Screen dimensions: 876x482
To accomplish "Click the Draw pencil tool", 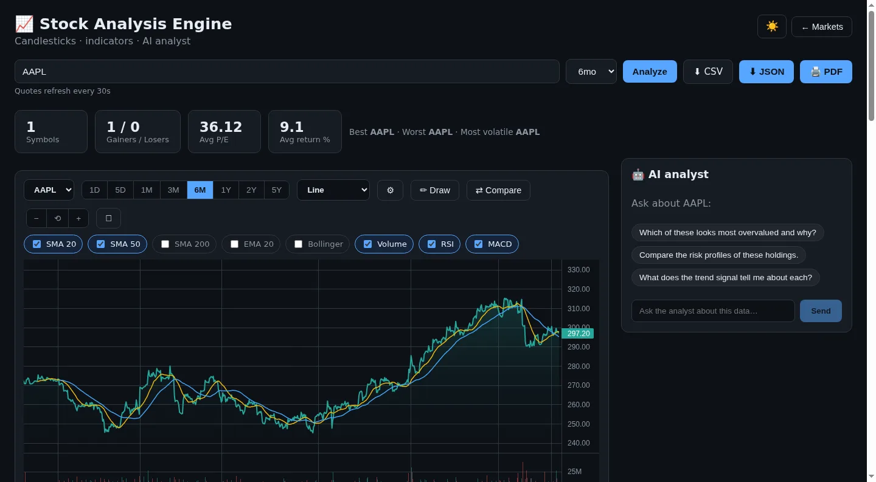I will click(435, 190).
